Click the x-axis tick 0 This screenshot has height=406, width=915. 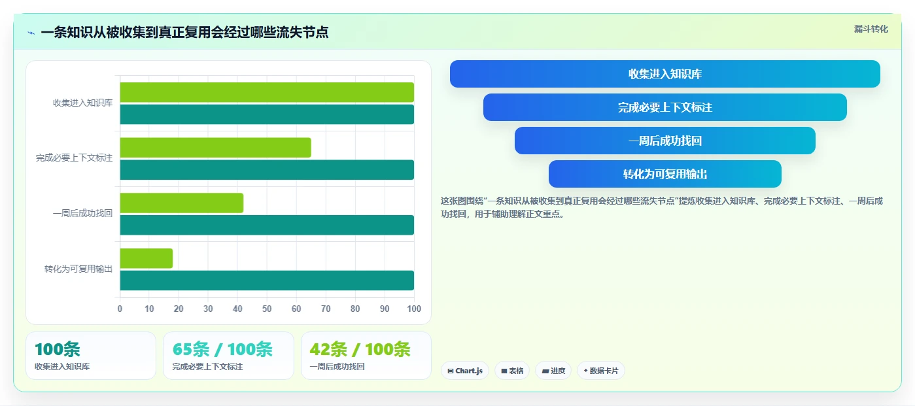point(120,309)
